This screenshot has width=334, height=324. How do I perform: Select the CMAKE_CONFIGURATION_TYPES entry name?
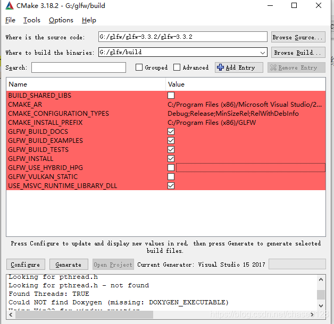point(59,113)
